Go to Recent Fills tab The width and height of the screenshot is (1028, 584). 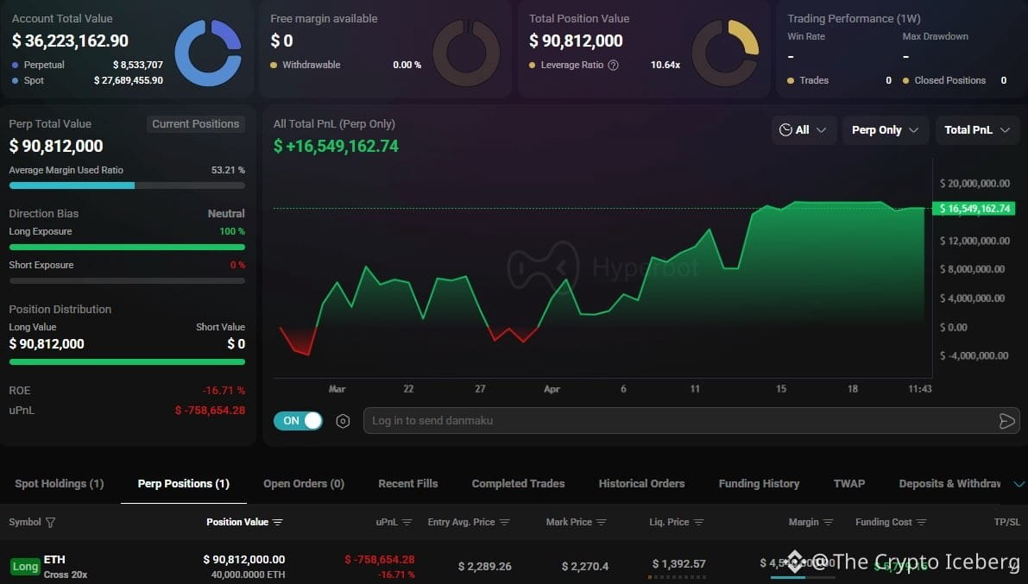tap(407, 484)
